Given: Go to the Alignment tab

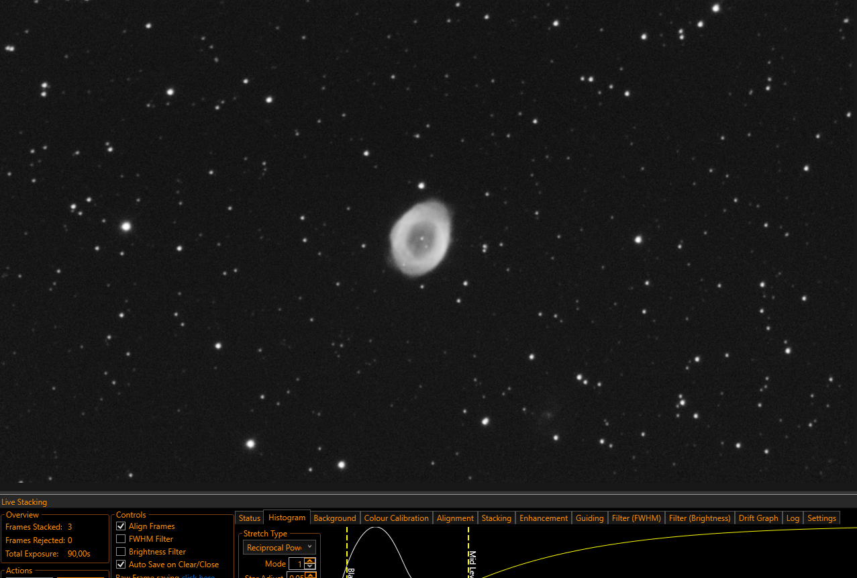Looking at the screenshot, I should coord(455,518).
